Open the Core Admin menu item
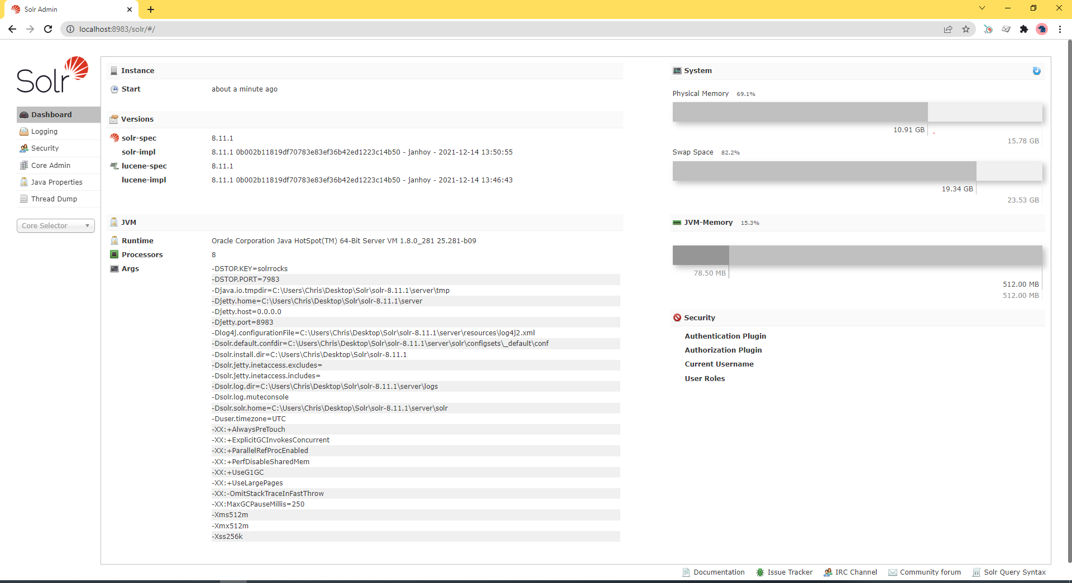1072x583 pixels. [59, 165]
